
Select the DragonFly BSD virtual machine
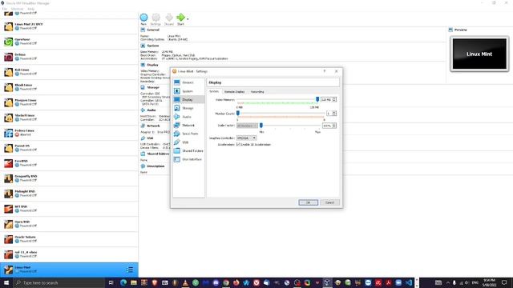coord(69,178)
